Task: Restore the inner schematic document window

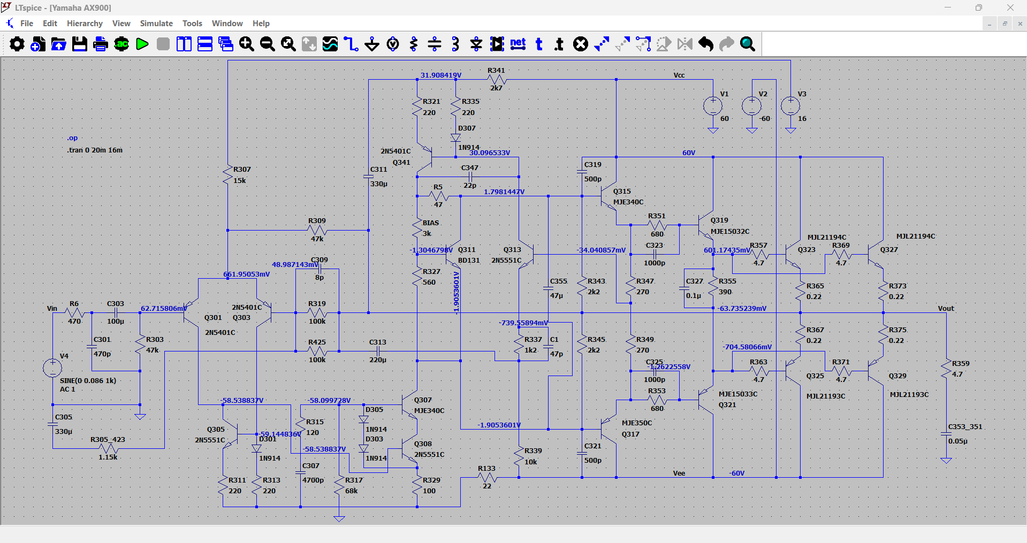Action: pos(1005,24)
